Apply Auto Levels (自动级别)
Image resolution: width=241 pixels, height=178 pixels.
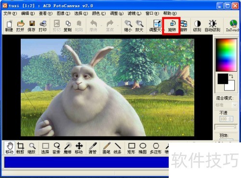point(213,26)
